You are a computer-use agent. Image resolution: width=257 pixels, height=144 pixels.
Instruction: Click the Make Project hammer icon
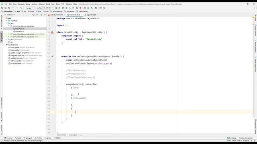pos(21,8)
